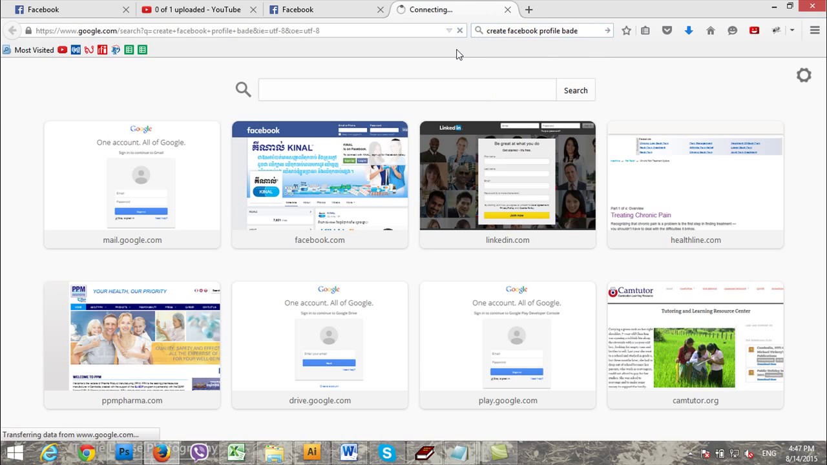Viewport: 827px width, 465px height.
Task: Open Excel from the taskbar
Action: coord(236,453)
